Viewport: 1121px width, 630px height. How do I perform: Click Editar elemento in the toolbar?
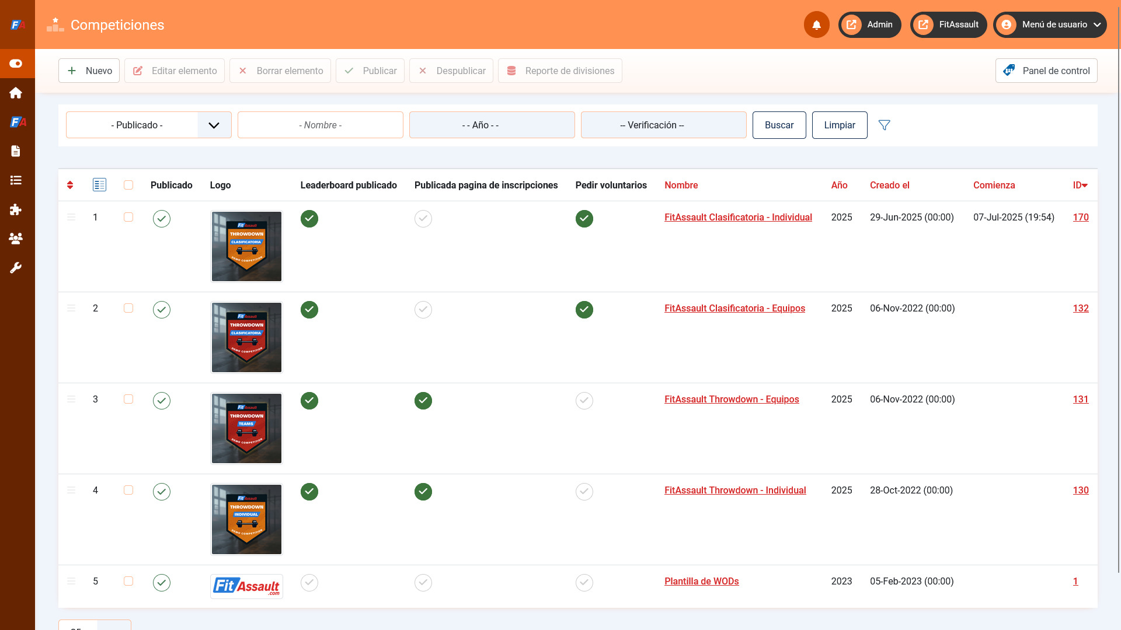175,71
